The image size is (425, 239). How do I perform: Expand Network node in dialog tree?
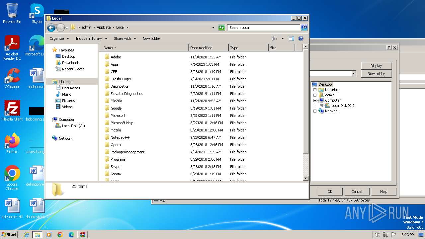coord(315,111)
